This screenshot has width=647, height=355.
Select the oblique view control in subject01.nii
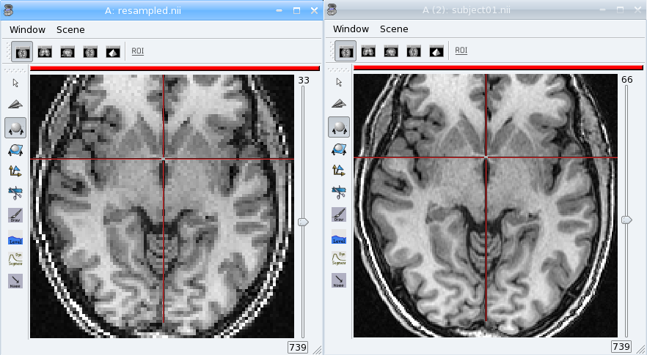(x=339, y=149)
